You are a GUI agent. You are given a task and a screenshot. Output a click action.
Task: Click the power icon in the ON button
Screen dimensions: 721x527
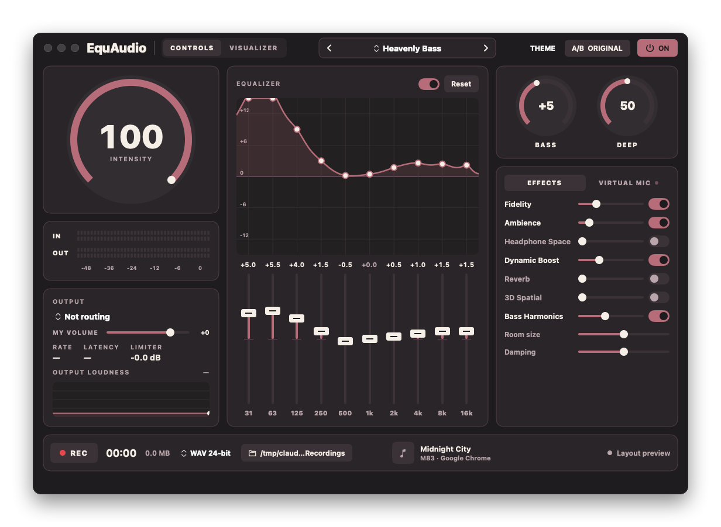pos(650,48)
